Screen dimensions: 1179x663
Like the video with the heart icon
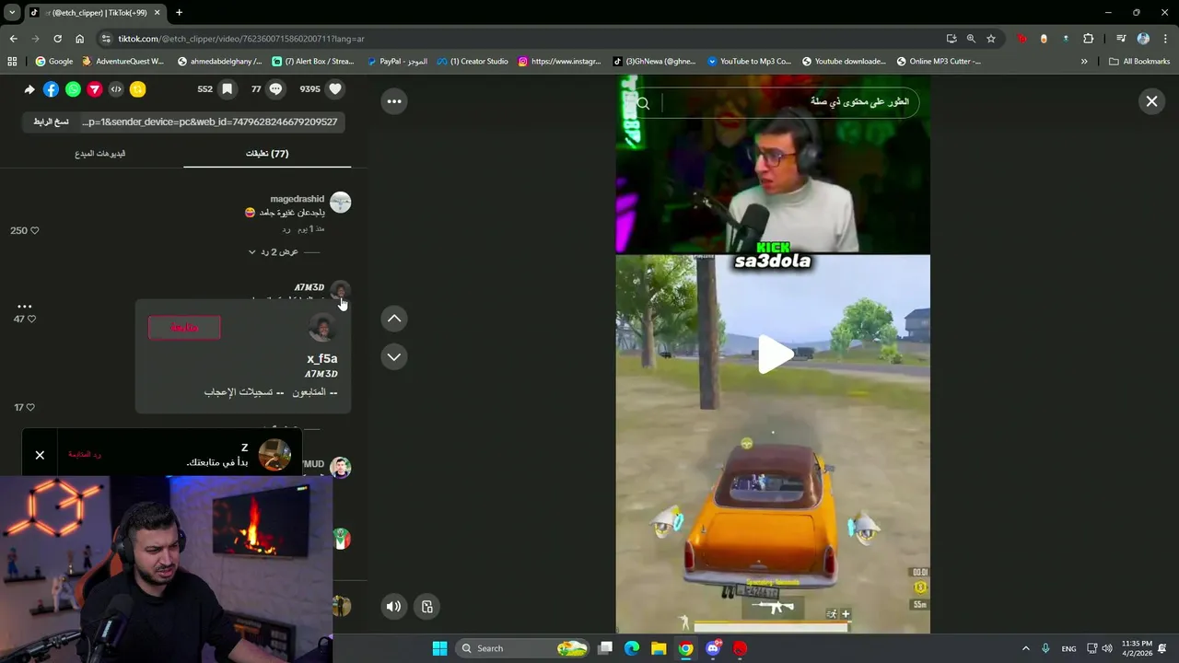[x=335, y=89]
